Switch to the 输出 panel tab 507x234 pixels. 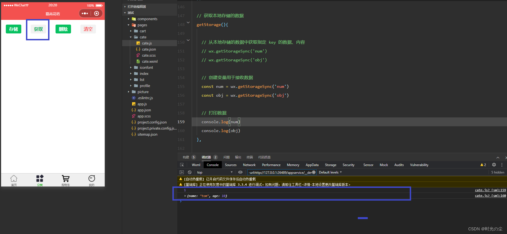click(x=238, y=157)
